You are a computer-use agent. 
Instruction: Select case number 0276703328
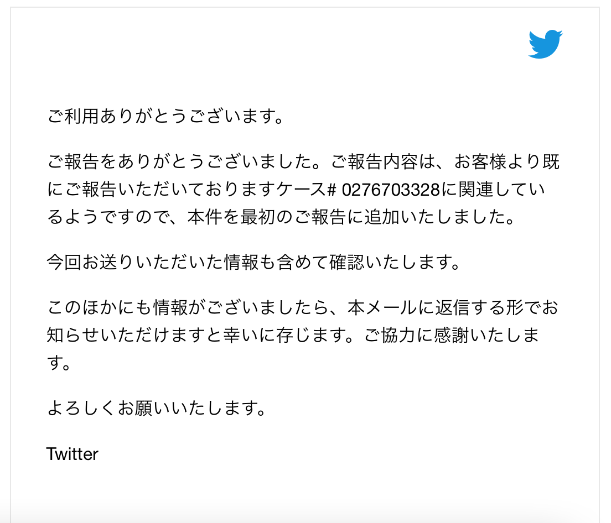click(x=391, y=190)
